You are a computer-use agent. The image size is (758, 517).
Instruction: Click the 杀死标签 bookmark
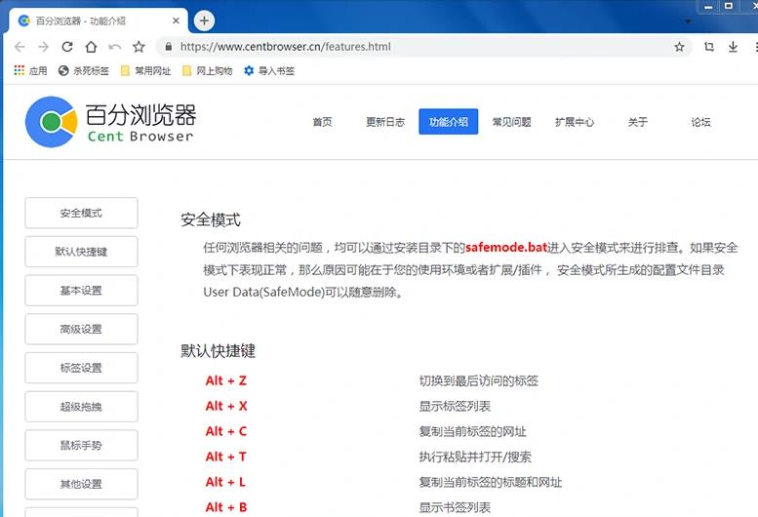(x=84, y=71)
